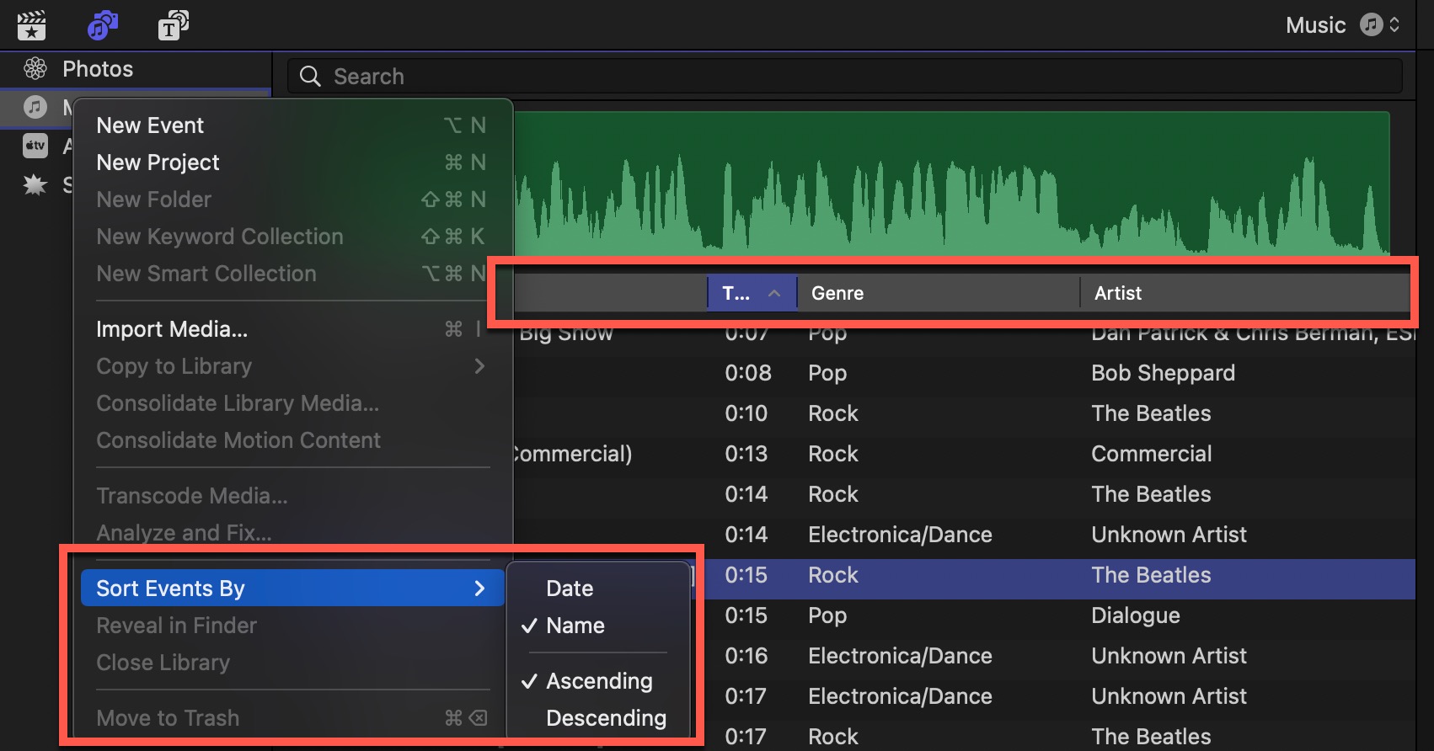Select the Bob Sheppard row

(x=965, y=373)
